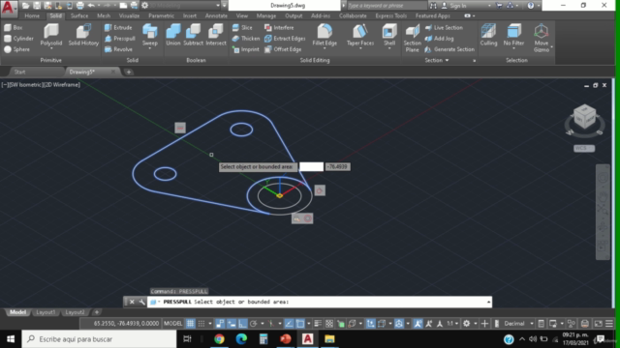Screen dimensions: 620x348
Task: Click the keyword search box in title bar
Action: (387, 6)
